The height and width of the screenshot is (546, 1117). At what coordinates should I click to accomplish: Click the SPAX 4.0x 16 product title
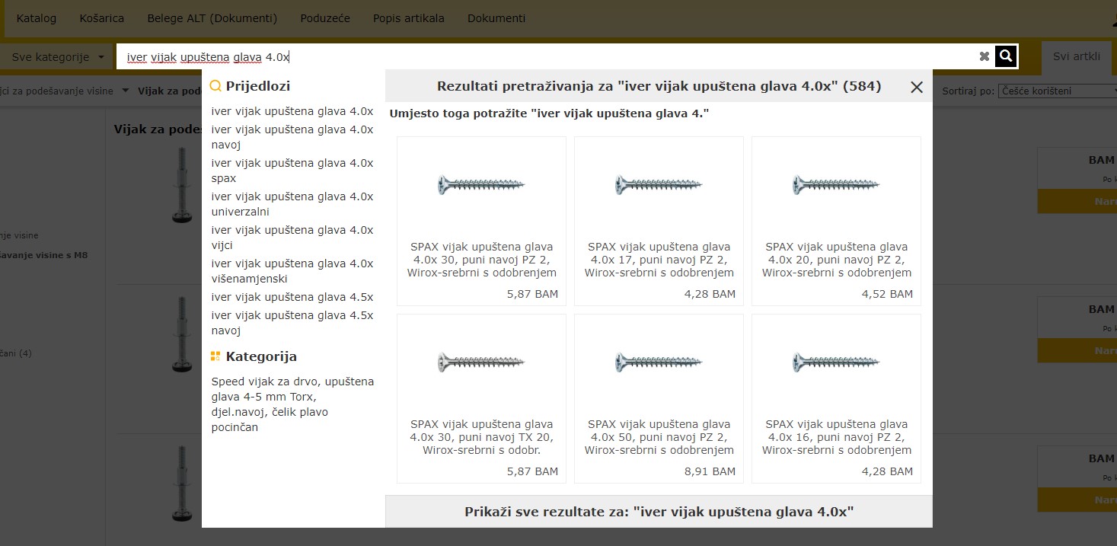(836, 437)
